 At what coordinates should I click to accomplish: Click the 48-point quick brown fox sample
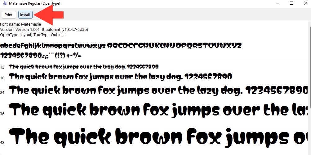click(158, 137)
